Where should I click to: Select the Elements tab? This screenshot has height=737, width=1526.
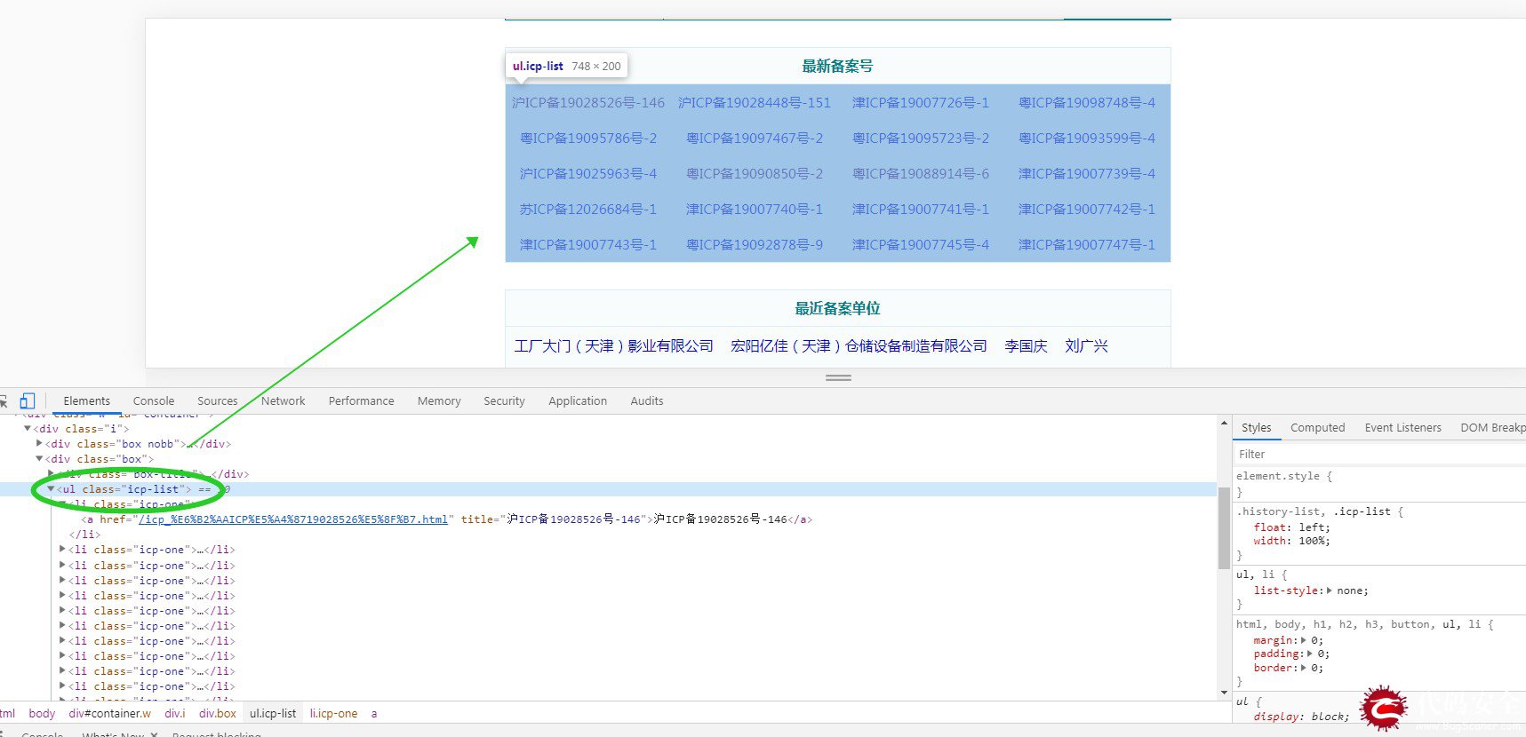coord(87,401)
